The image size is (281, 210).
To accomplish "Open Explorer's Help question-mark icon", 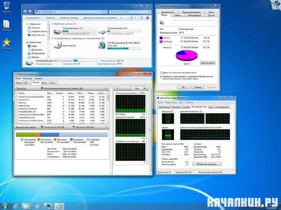I will click(148, 18).
